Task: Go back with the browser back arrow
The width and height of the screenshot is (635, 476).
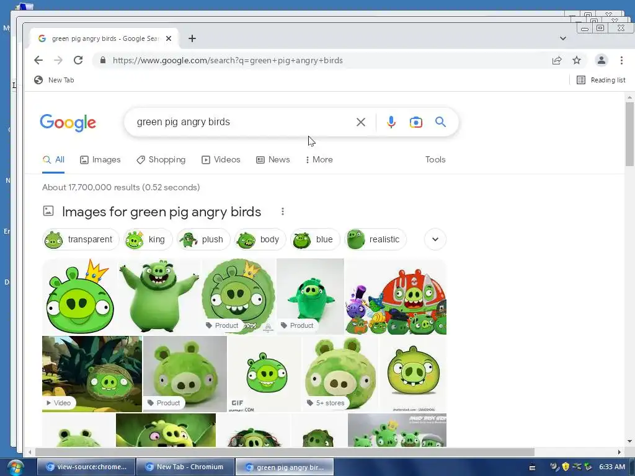Action: click(x=38, y=60)
